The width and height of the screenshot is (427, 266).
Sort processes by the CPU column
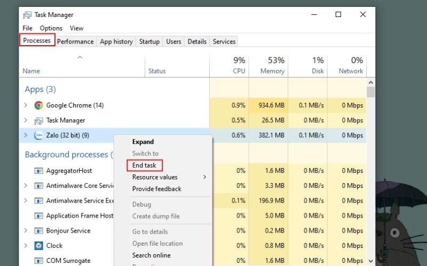coord(229,66)
